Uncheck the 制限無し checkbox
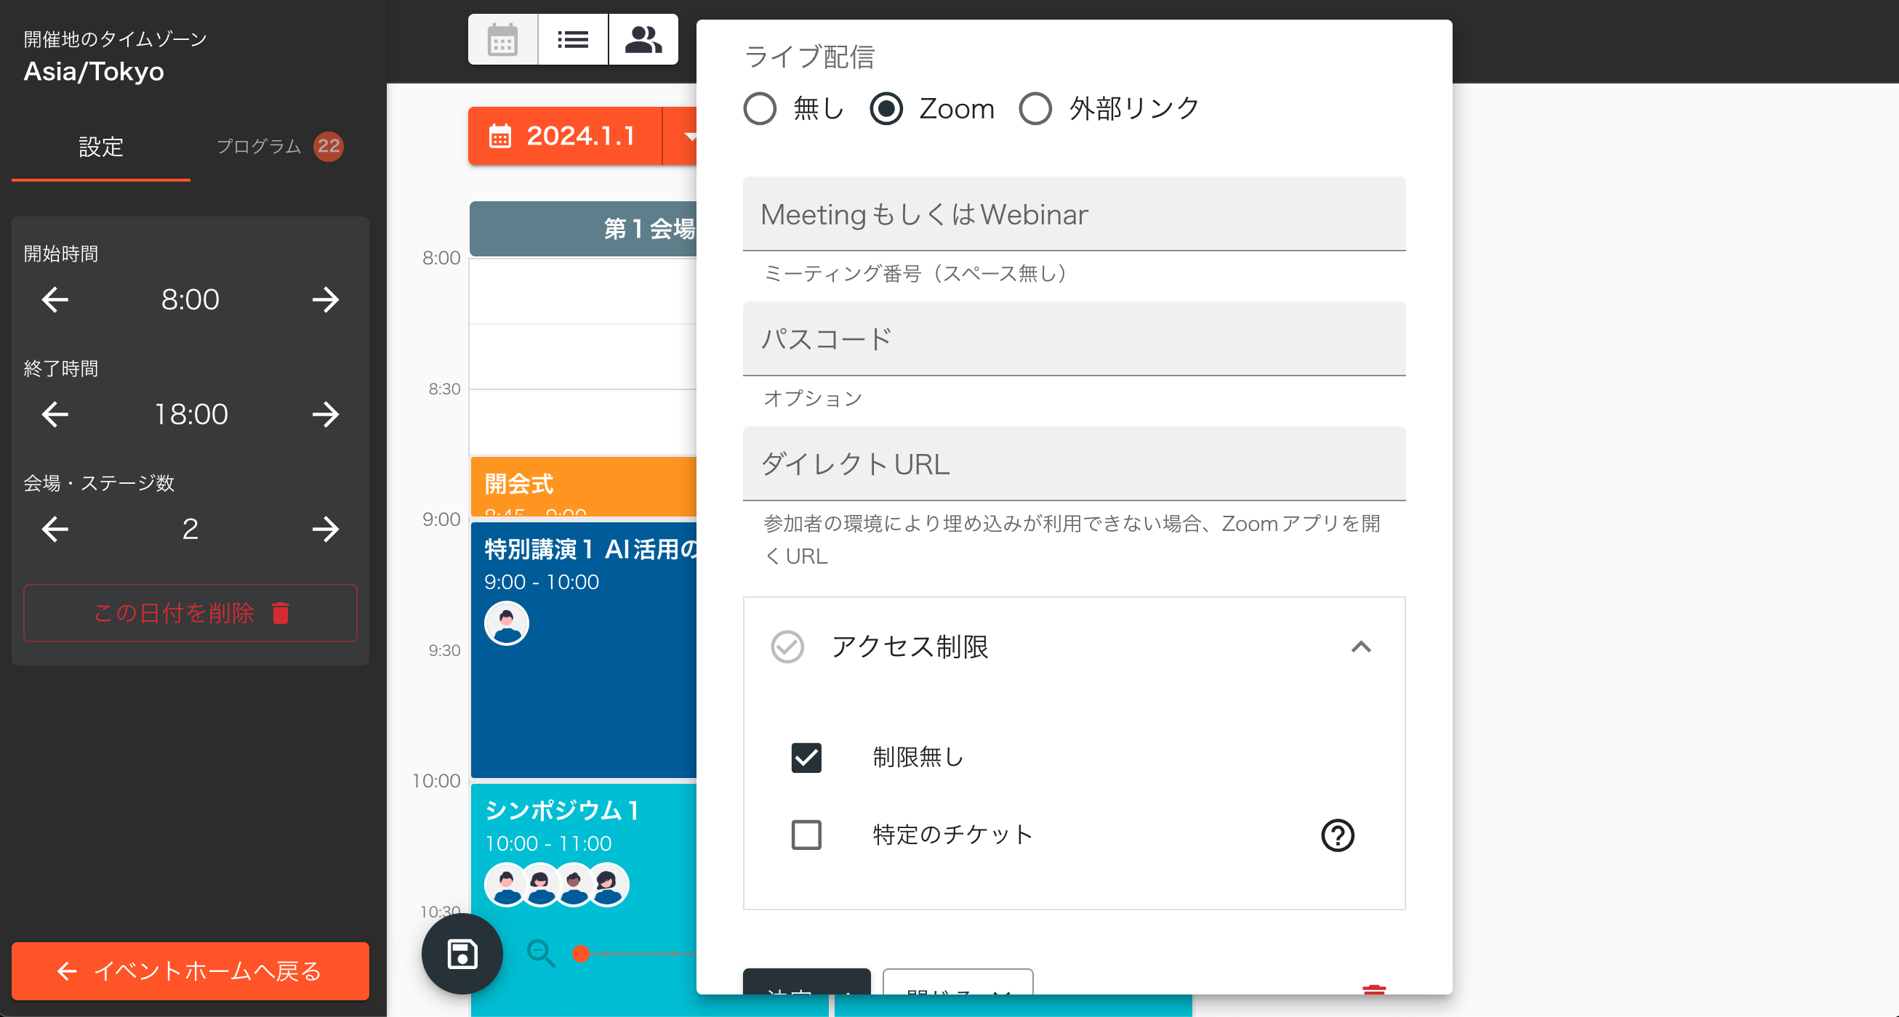 pos(806,757)
